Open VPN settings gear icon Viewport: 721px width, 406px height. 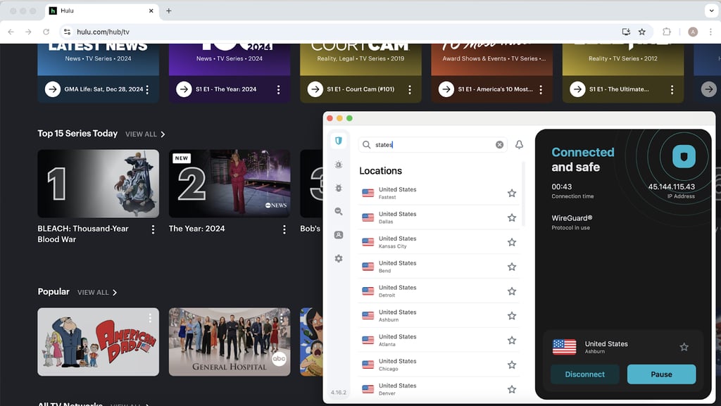click(339, 258)
